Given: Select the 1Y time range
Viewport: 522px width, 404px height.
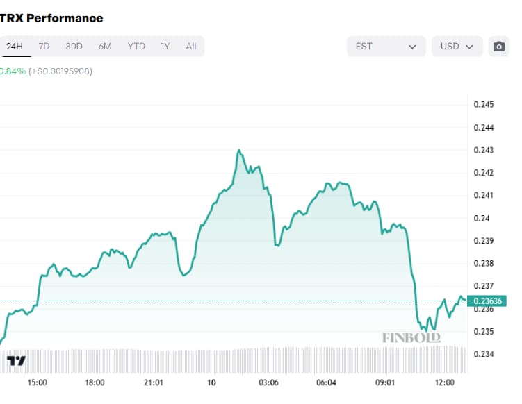Looking at the screenshot, I should pyautogui.click(x=165, y=47).
